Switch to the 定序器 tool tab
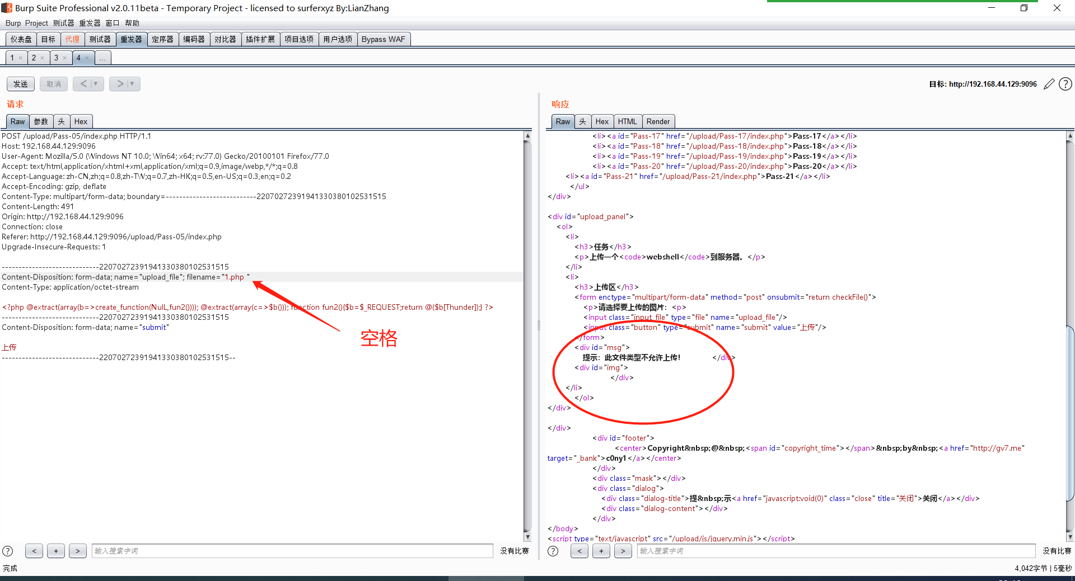This screenshot has width=1075, height=581. [163, 39]
